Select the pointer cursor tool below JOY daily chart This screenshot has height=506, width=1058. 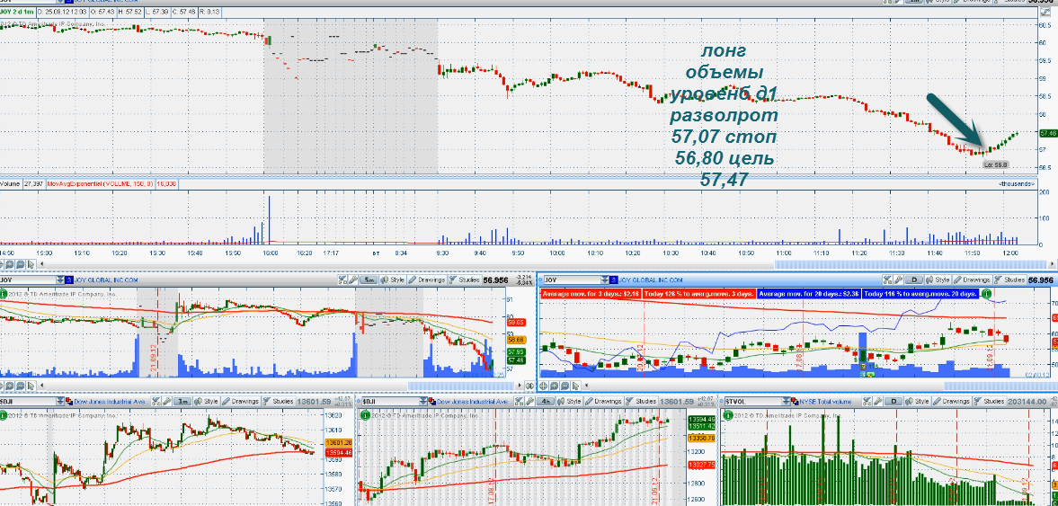pyautogui.click(x=575, y=386)
